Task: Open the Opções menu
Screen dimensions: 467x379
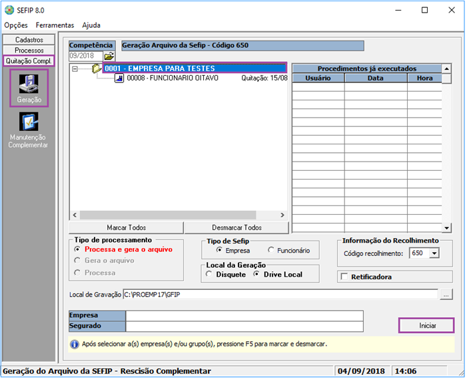Action: tap(16, 25)
